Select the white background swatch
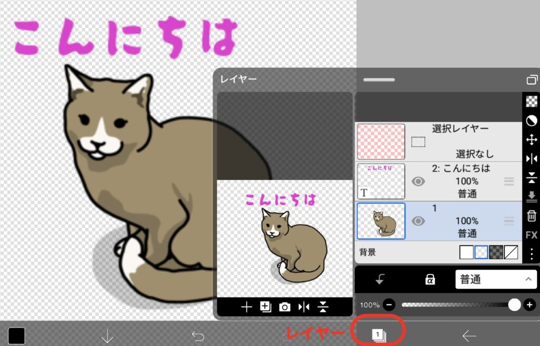540x346 pixels. [x=466, y=252]
